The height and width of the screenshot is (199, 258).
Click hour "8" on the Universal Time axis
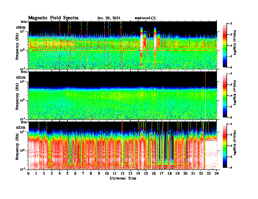[x=91, y=174]
